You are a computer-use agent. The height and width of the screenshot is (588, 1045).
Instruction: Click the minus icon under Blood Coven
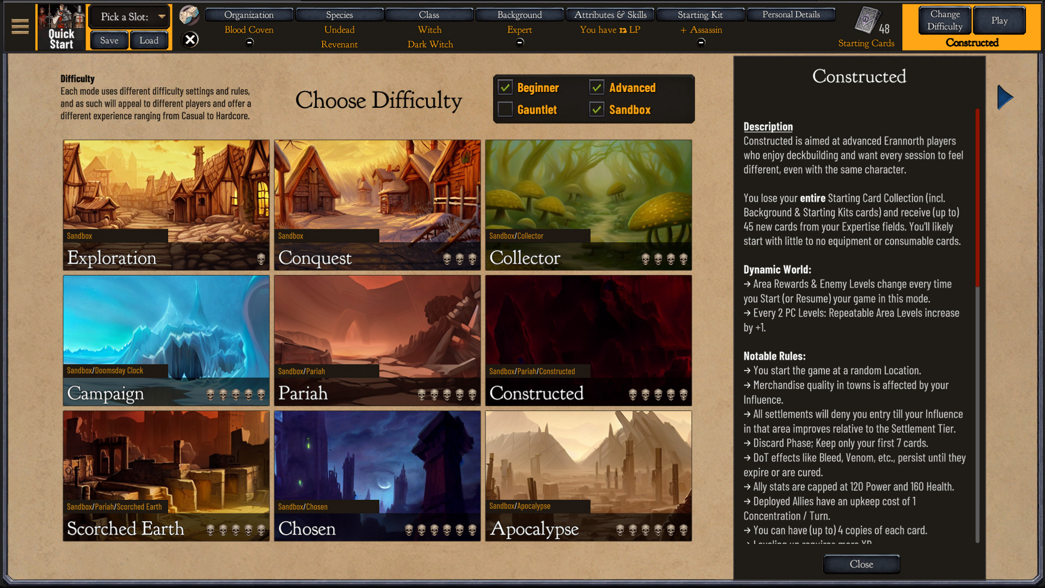[249, 42]
